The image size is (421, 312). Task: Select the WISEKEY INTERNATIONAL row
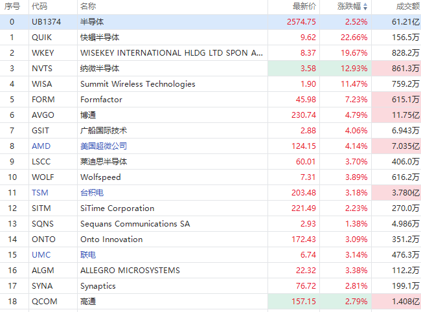(210, 53)
